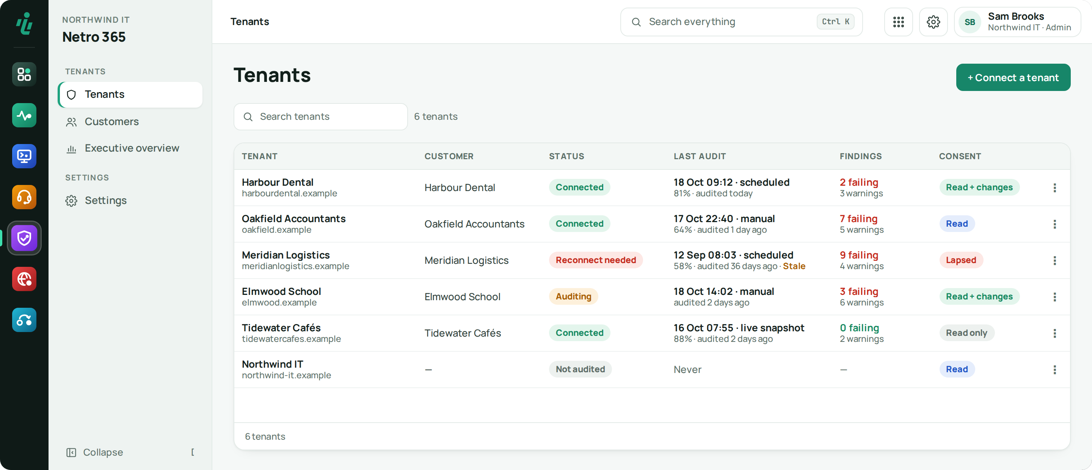Click Harbour Dental's Connected status badge
The width and height of the screenshot is (1092, 470).
[x=579, y=187]
